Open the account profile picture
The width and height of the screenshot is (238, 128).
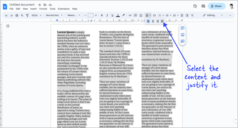[x=231, y=6]
